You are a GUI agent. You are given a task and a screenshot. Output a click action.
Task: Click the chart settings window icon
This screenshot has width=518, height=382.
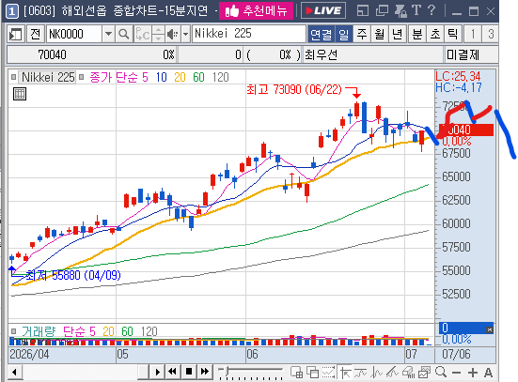[424, 373]
